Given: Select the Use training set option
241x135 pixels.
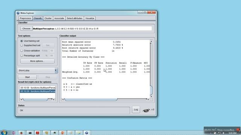Looking at the screenshot, I should click(21, 41).
